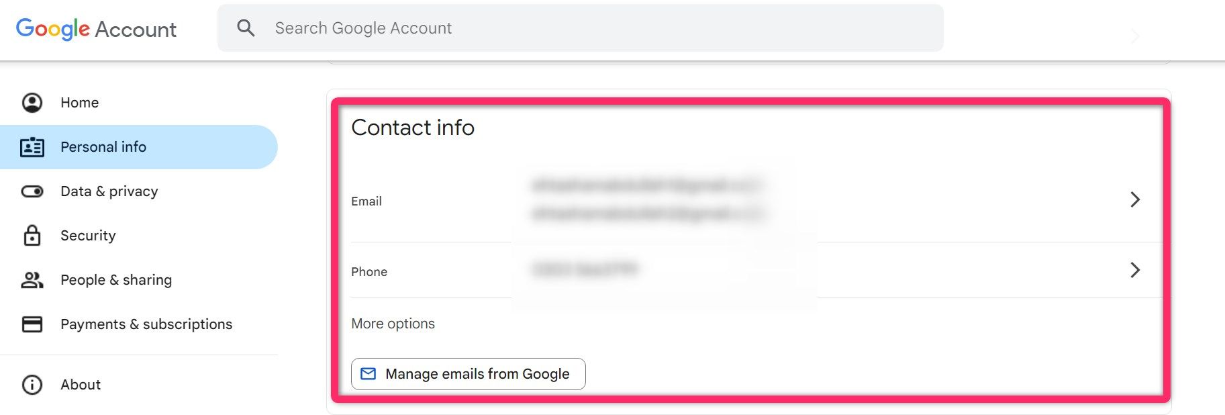This screenshot has height=415, width=1225.
Task: Expand the Phone details chevron
Action: coord(1136,270)
